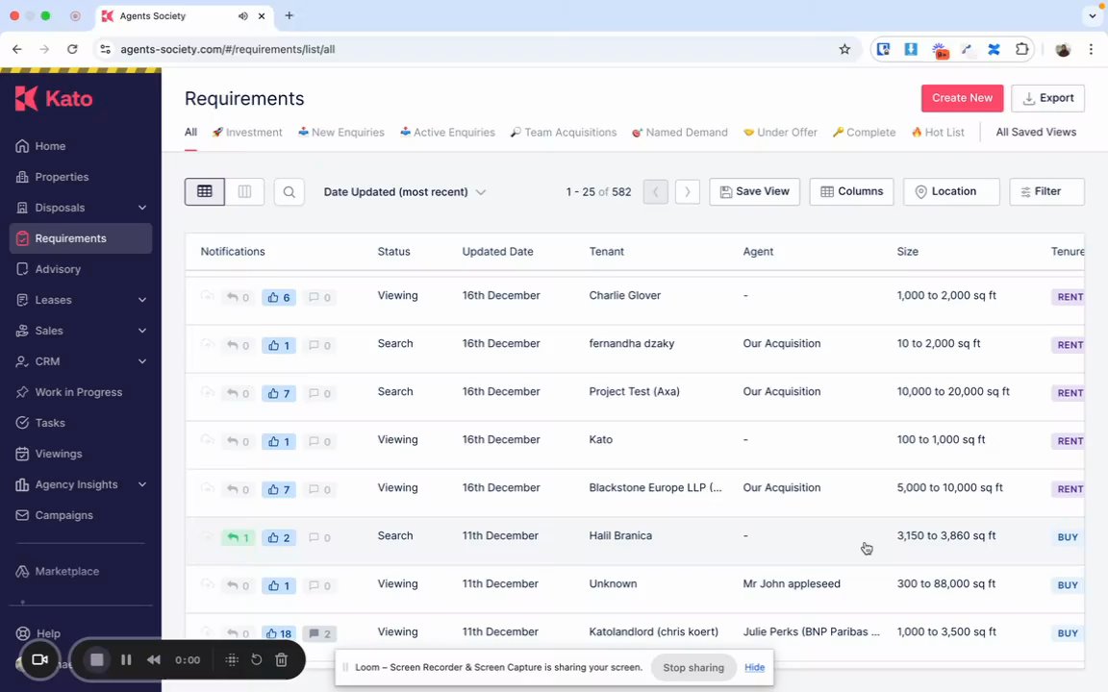Click the Export button
The width and height of the screenshot is (1108, 692).
click(x=1048, y=98)
